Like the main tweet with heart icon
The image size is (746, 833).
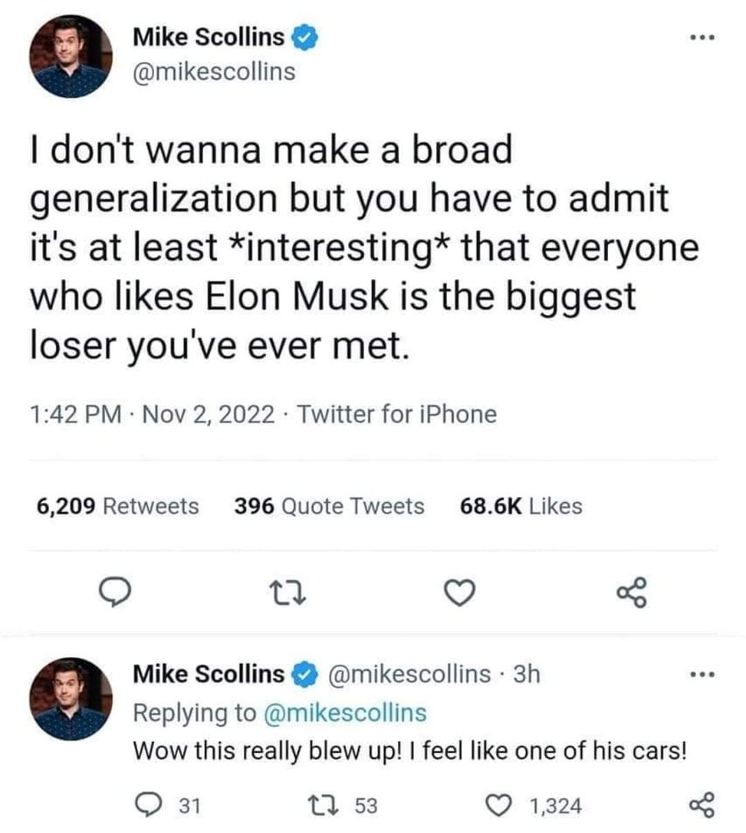click(x=460, y=592)
